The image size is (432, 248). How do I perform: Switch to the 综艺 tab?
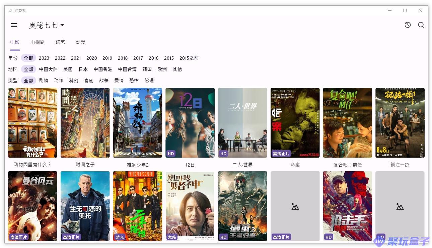60,42
